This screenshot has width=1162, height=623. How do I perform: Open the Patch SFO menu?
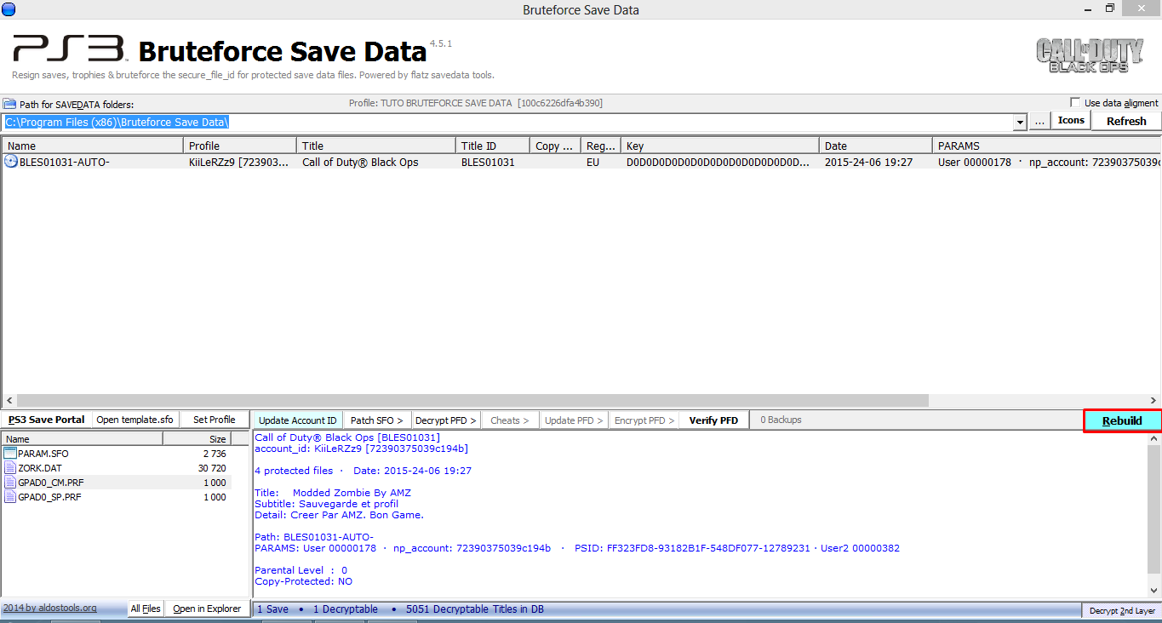[378, 420]
